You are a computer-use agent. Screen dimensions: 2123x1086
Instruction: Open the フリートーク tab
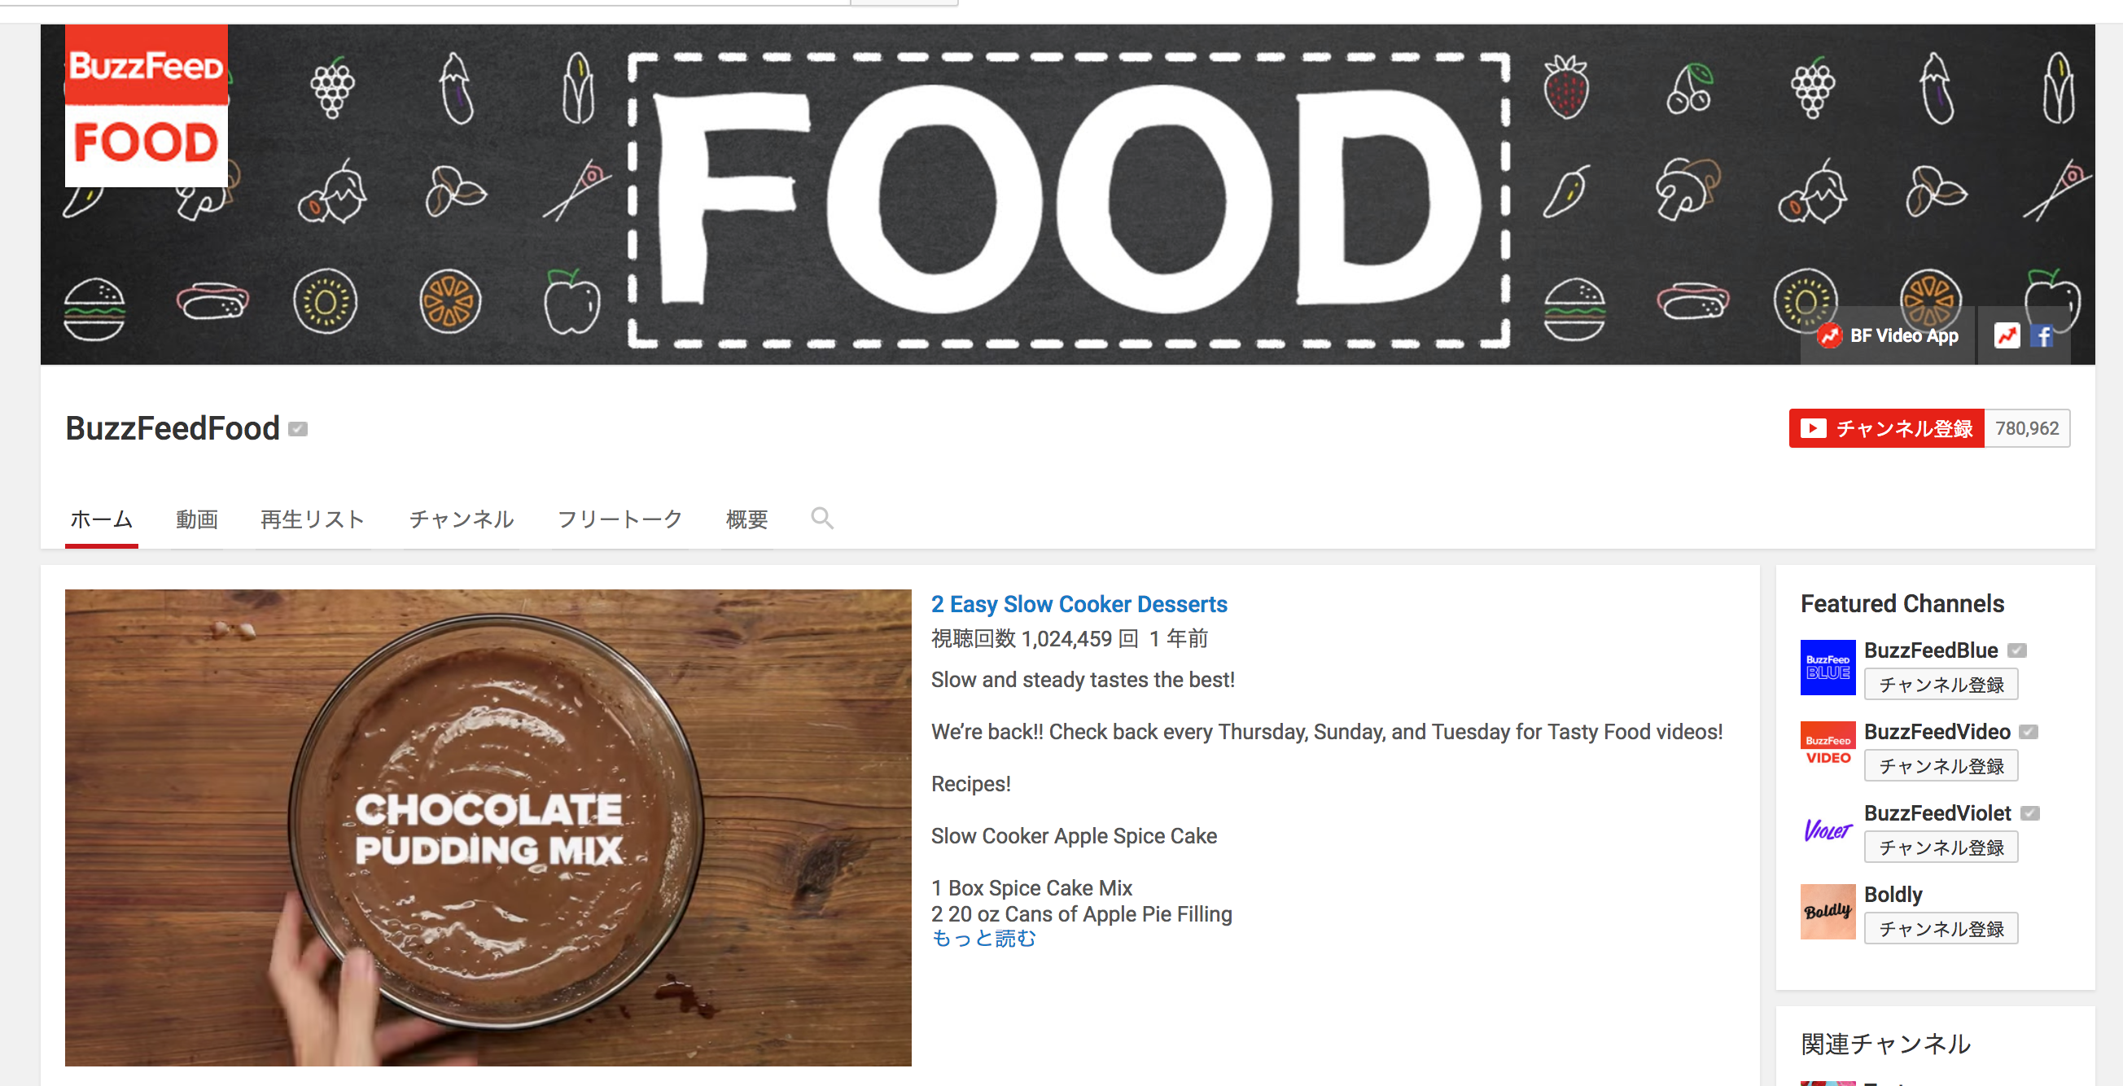pos(619,519)
